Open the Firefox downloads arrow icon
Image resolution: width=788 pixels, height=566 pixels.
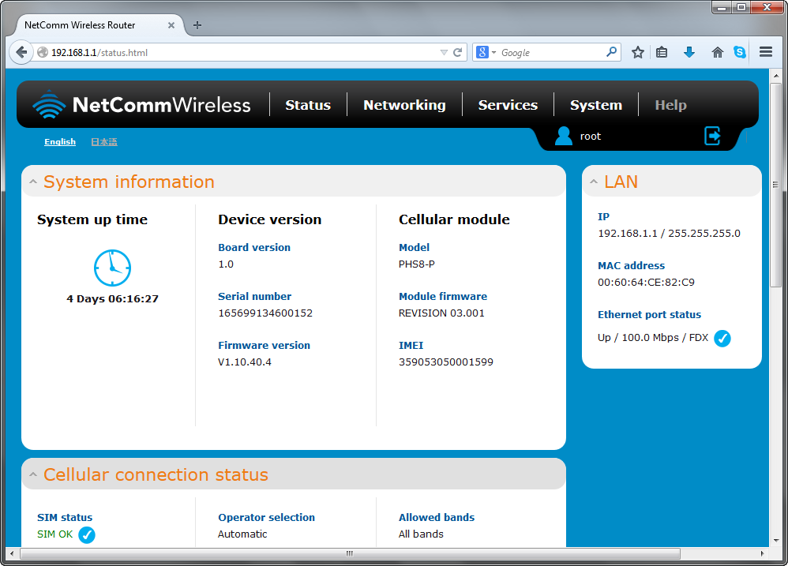click(689, 52)
